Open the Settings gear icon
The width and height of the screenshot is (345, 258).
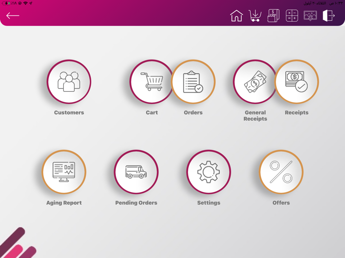point(209,172)
